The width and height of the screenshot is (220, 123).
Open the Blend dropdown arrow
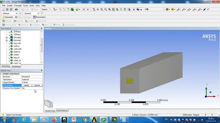coord(27,25)
